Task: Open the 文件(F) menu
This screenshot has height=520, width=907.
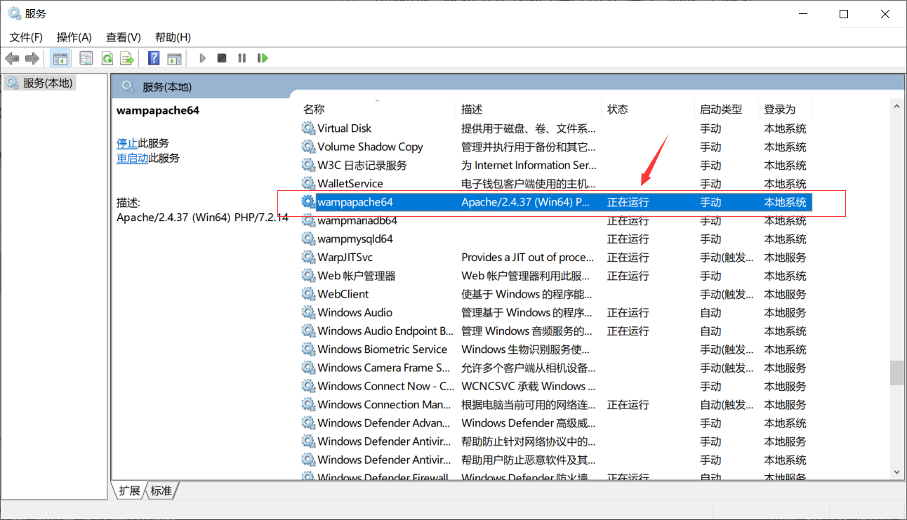Action: [26, 37]
